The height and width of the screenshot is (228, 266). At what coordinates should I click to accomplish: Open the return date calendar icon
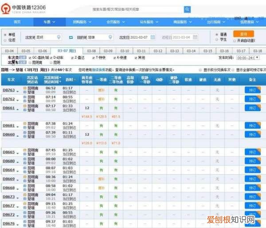point(195,37)
